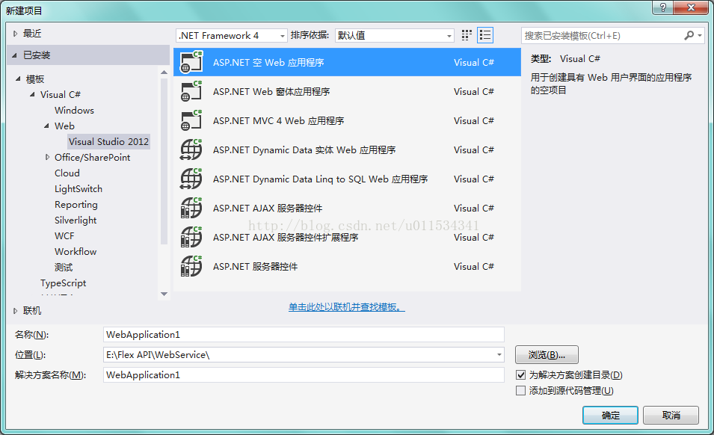Screen dimensions: 714x435
Task: Click the search magnifier icon
Action: click(689, 35)
